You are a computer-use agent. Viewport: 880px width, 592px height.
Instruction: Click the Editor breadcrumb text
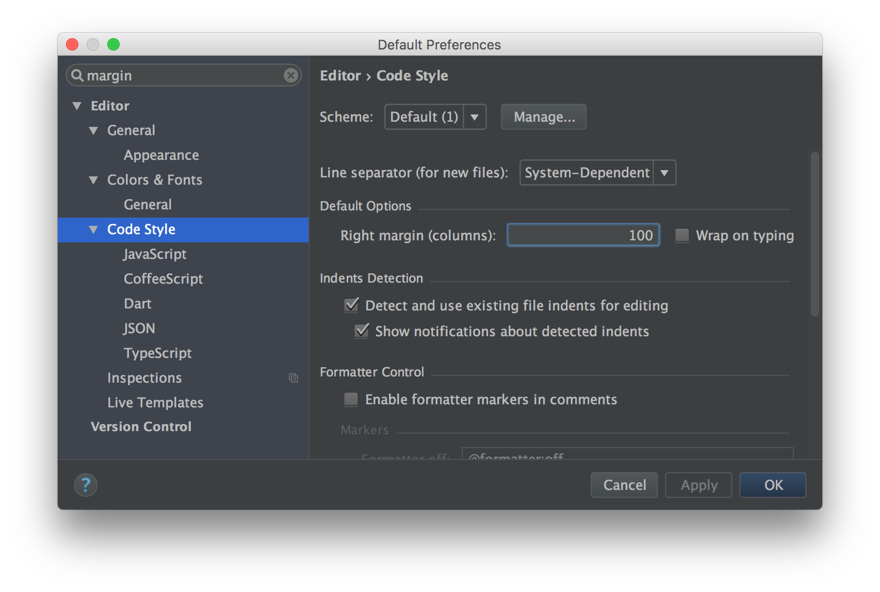340,76
